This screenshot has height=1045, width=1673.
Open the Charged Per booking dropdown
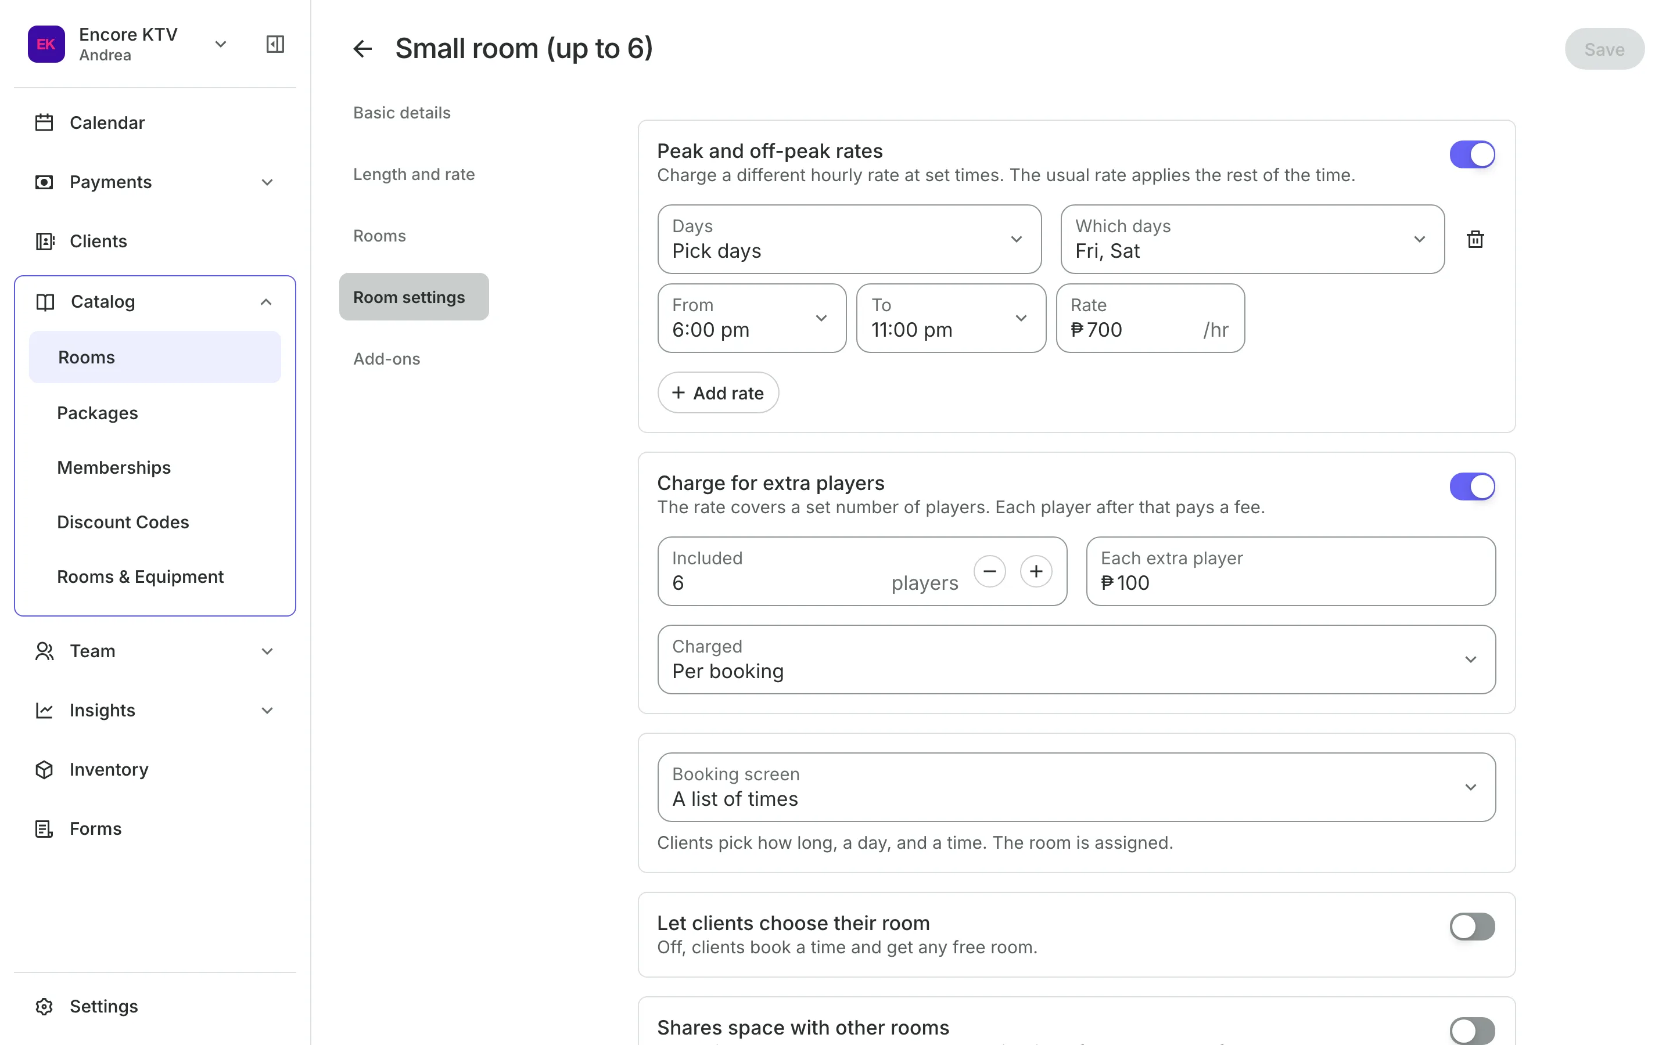pyautogui.click(x=1076, y=660)
